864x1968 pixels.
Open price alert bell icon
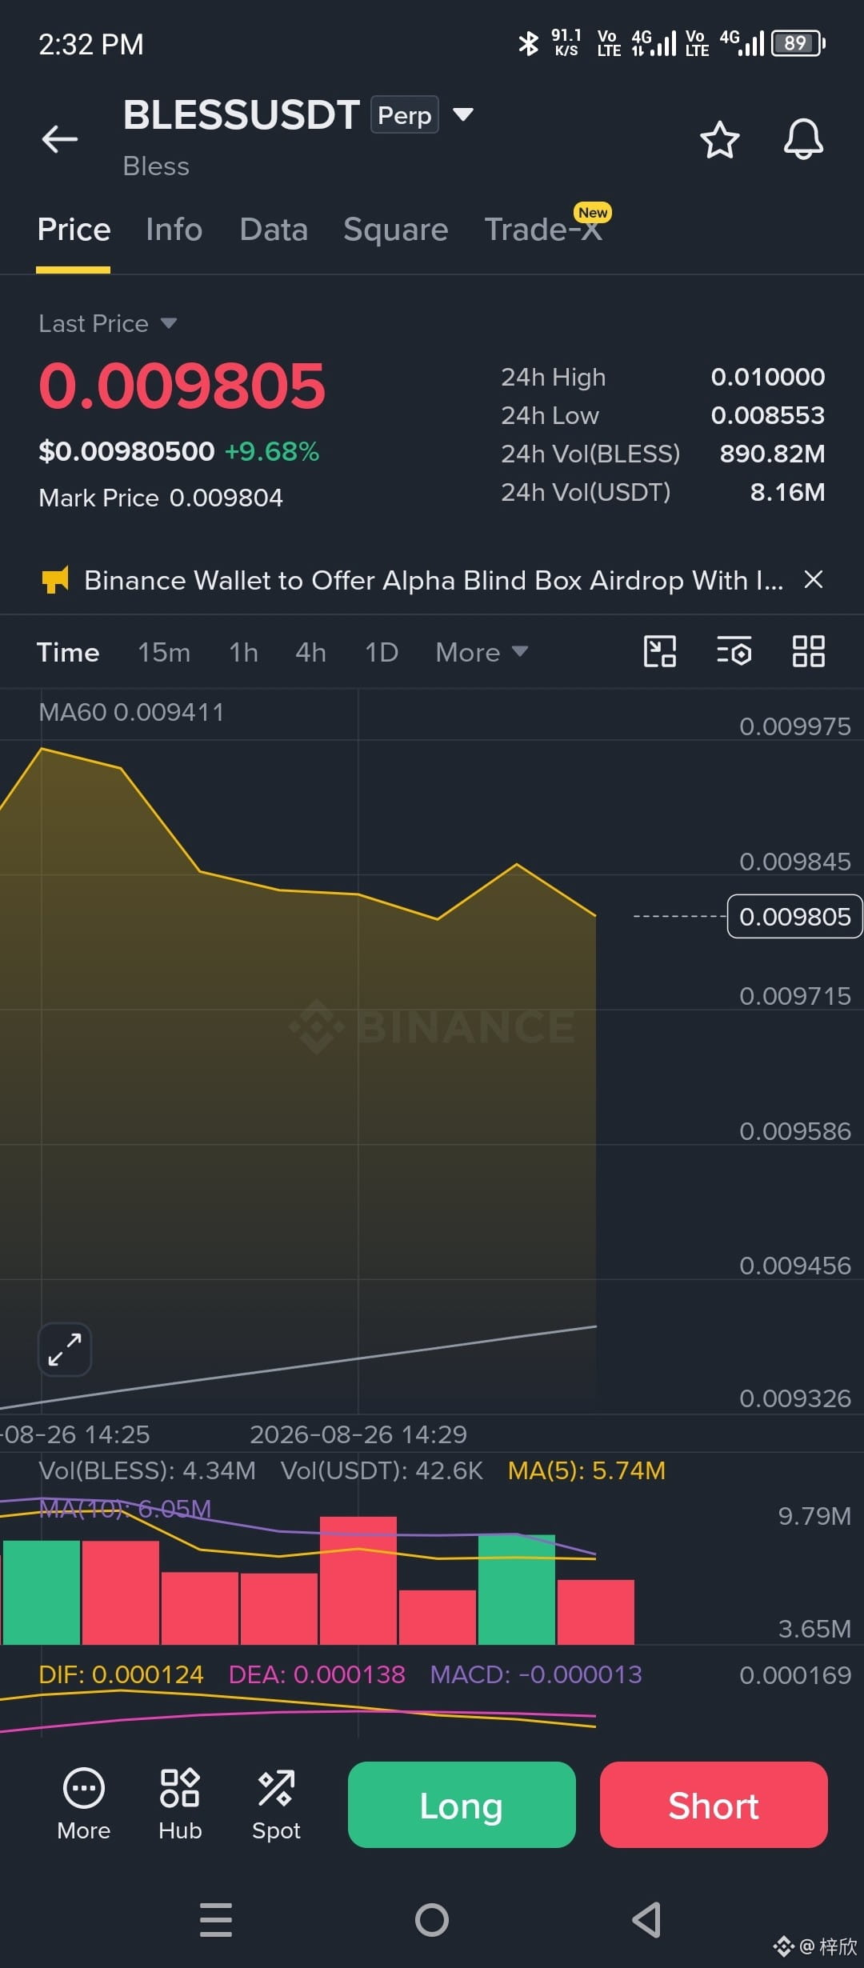point(803,140)
